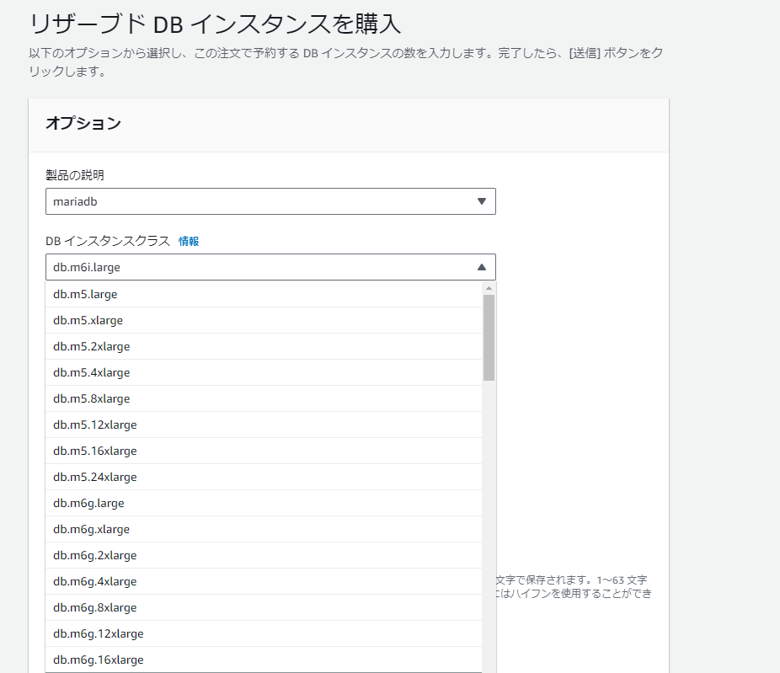780x673 pixels.
Task: Click the 情報 link beside DB インスタンスクラス
Action: coord(189,241)
